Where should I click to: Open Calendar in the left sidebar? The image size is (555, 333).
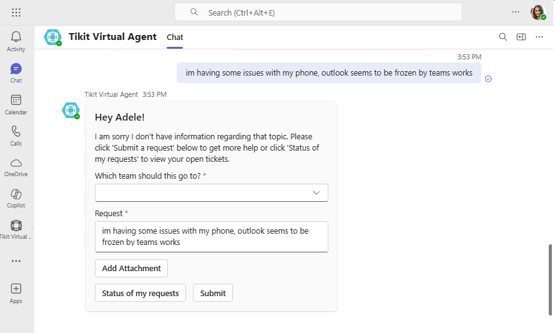click(16, 104)
